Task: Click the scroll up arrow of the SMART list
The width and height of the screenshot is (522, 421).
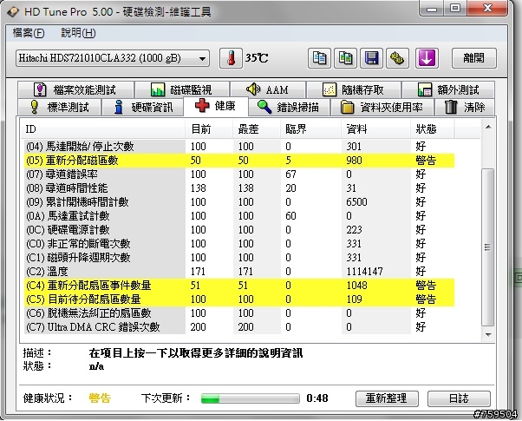Action: click(488, 127)
